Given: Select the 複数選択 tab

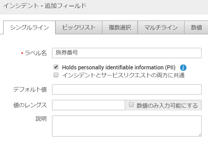Looking at the screenshot, I should [120, 28].
